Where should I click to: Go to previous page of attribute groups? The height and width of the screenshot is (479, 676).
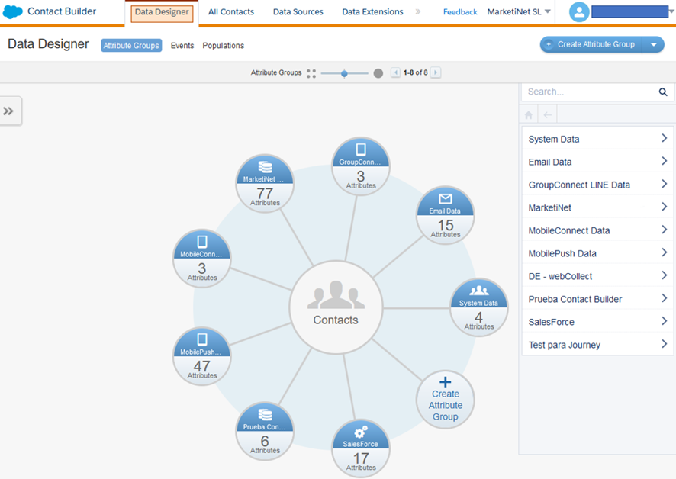[x=395, y=72]
